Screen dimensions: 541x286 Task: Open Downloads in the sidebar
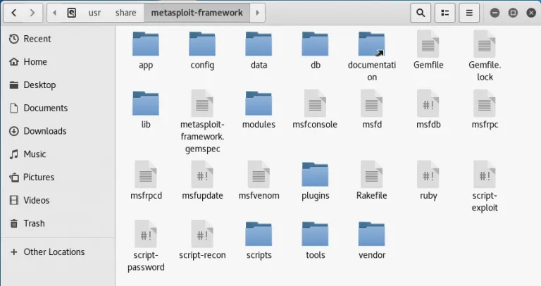[x=44, y=131]
